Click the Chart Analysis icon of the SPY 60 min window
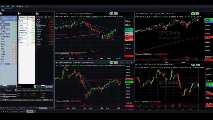 [x=136, y=65]
